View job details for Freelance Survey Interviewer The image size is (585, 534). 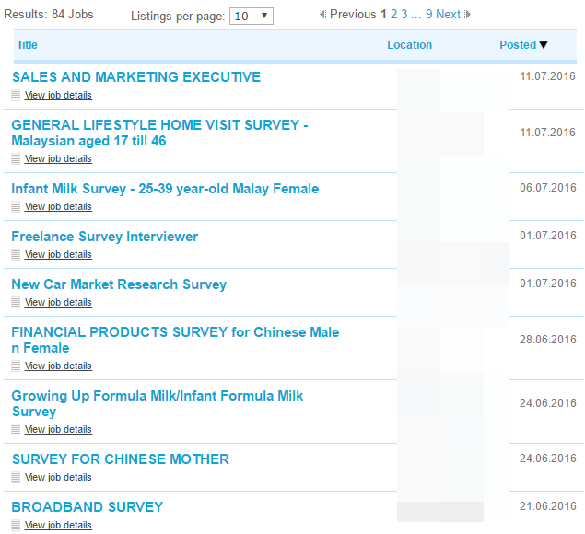coord(58,254)
